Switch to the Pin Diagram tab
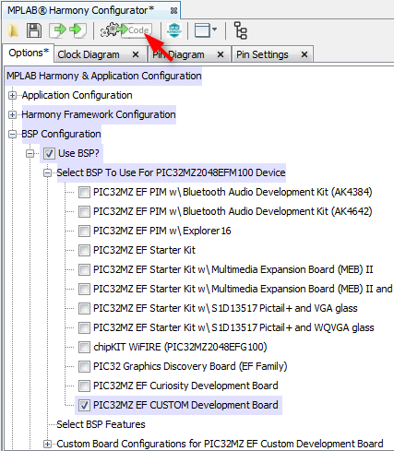The width and height of the screenshot is (394, 451). click(x=178, y=54)
